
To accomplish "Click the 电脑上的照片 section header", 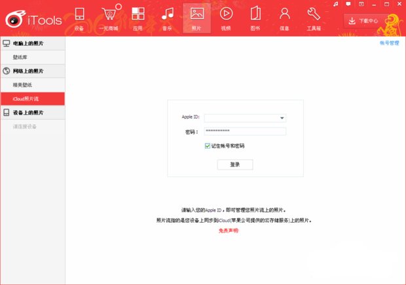I will tap(33, 43).
